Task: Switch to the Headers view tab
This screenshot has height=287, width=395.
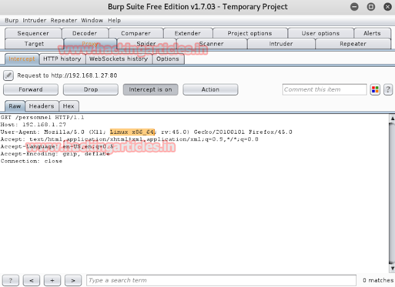Action: pyautogui.click(x=41, y=106)
